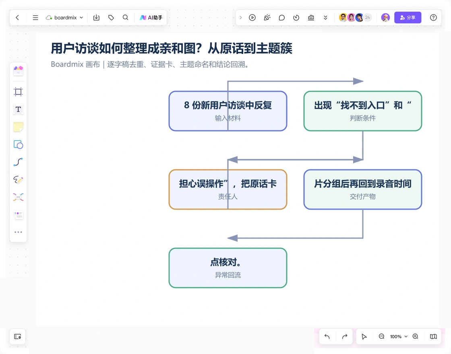Expand the collapsed right toolbar arrow
Image resolution: width=451 pixels, height=354 pixels.
pyautogui.click(x=241, y=18)
